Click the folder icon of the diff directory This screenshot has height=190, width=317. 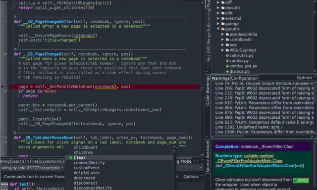click(223, 2)
